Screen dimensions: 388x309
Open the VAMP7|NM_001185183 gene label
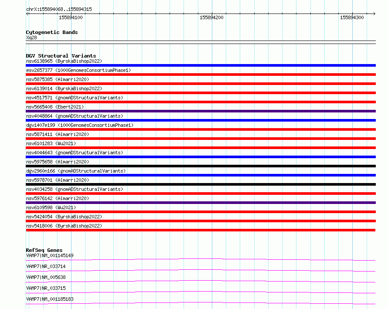click(50, 299)
